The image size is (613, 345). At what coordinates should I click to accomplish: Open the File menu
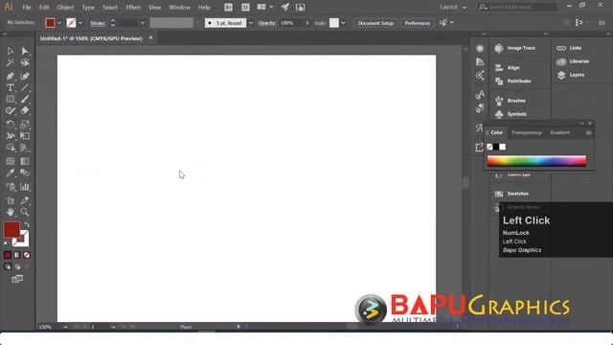(x=27, y=7)
